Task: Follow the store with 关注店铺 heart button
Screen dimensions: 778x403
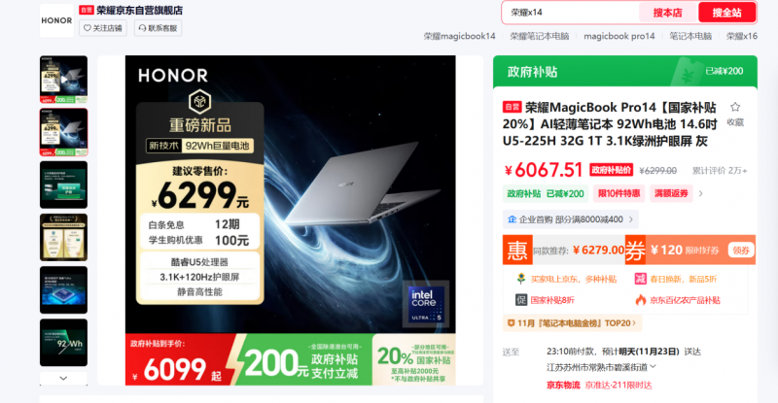Action: [x=103, y=28]
